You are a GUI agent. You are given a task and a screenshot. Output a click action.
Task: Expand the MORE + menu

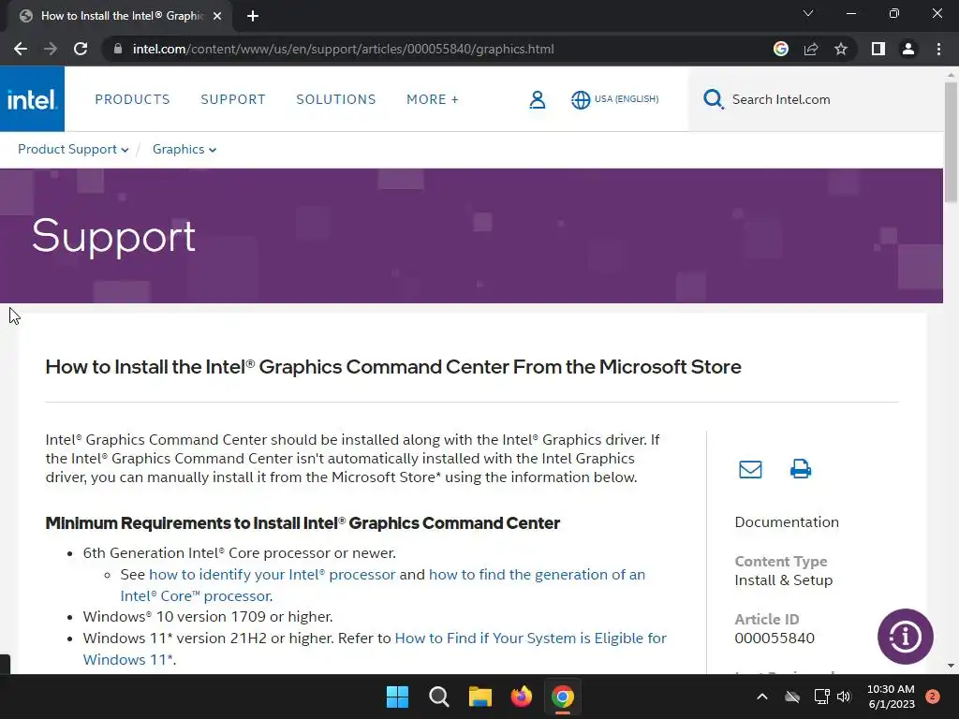point(433,99)
